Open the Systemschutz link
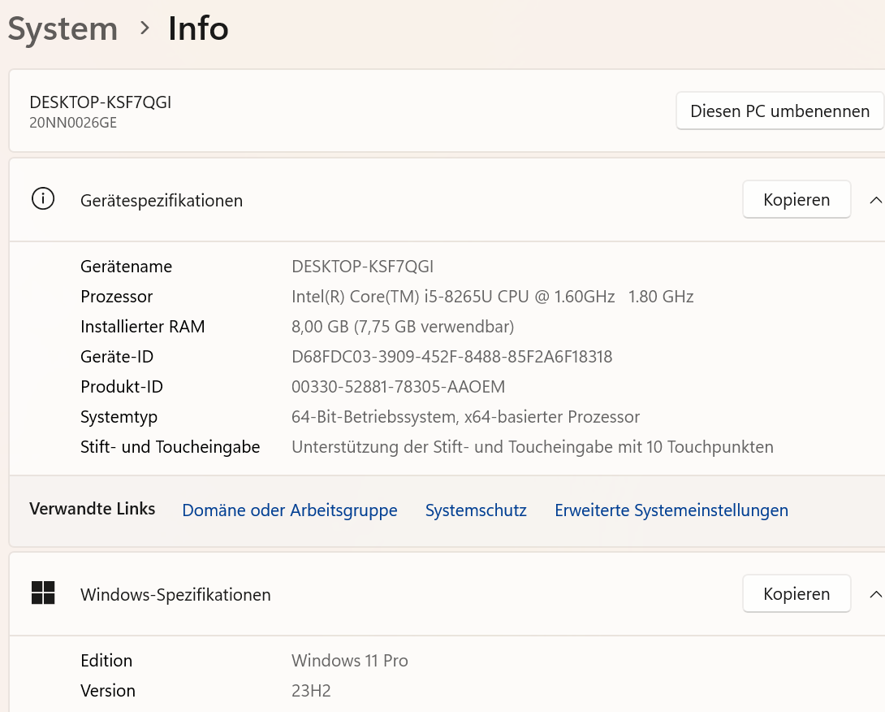The height and width of the screenshot is (712, 885). click(x=476, y=510)
